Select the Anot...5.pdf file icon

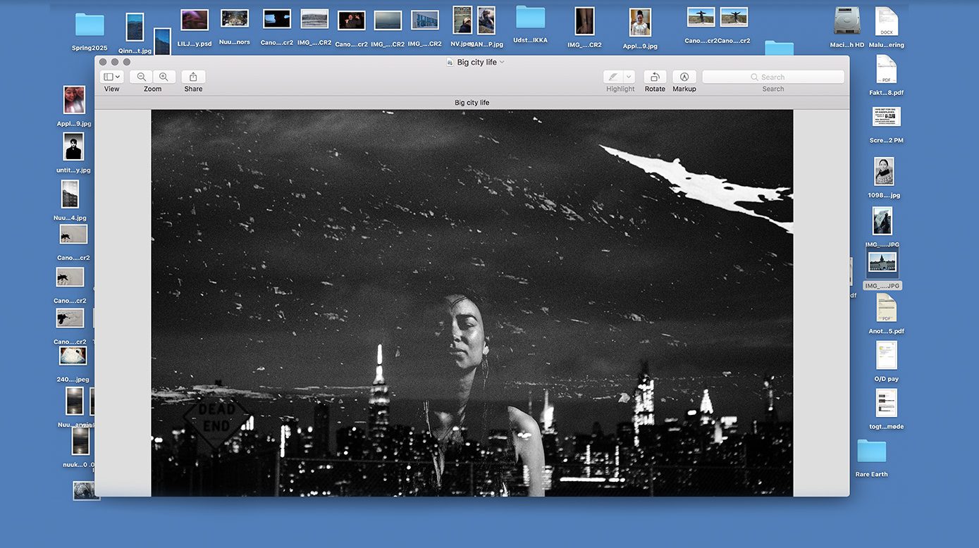point(887,308)
